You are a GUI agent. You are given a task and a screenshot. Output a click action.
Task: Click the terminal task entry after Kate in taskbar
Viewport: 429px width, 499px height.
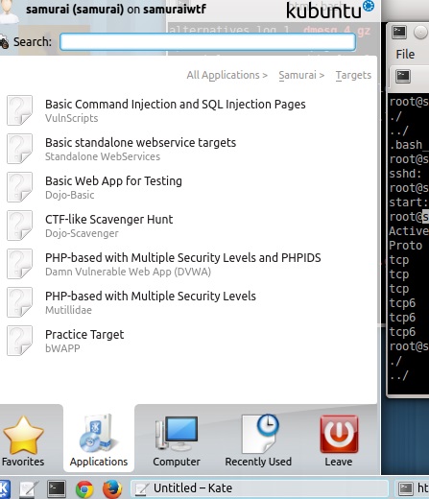point(413,488)
